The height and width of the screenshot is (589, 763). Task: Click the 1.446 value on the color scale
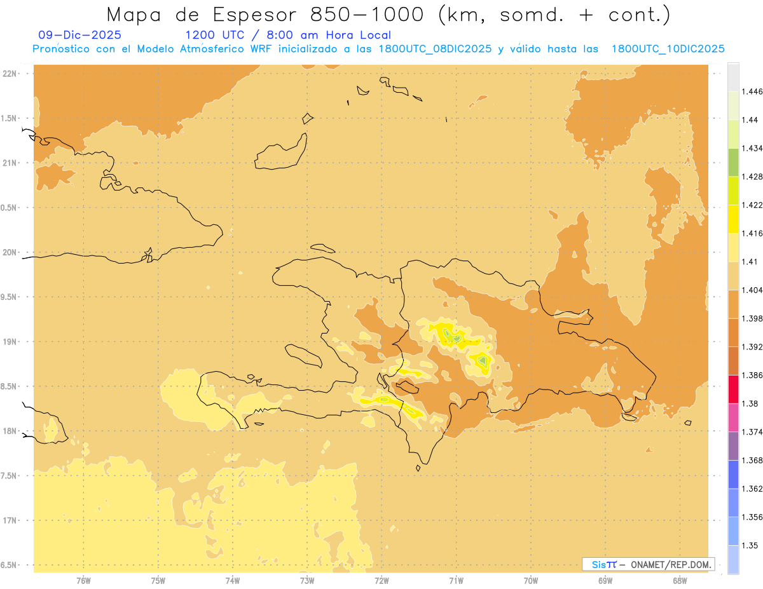point(752,91)
